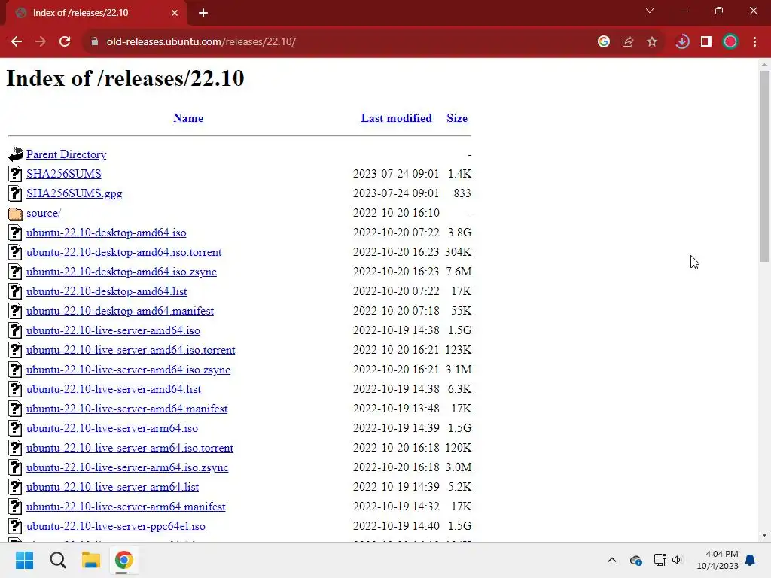Open Windows taskbar Search

tap(57, 560)
